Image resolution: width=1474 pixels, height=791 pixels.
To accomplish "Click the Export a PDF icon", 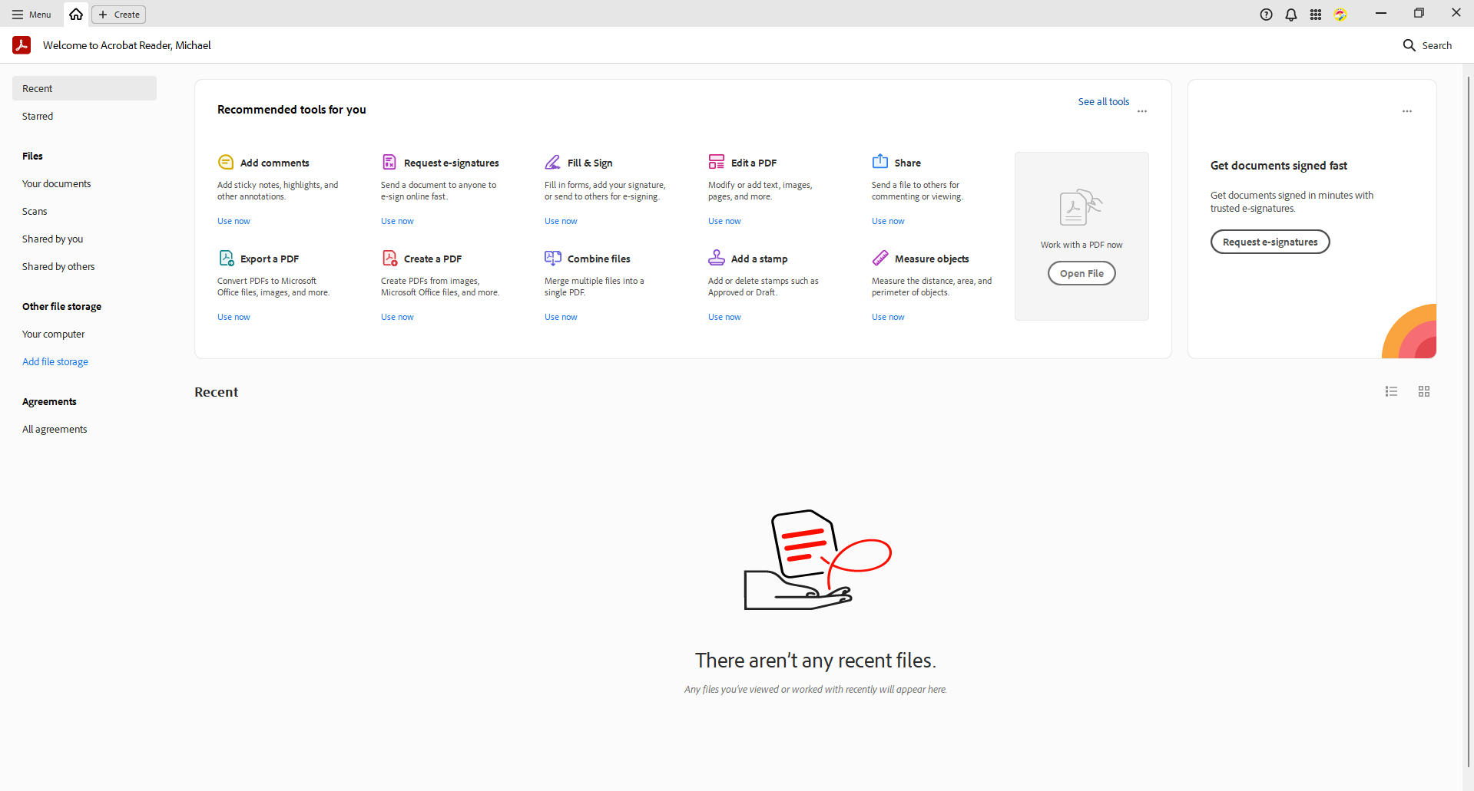I will pos(227,258).
